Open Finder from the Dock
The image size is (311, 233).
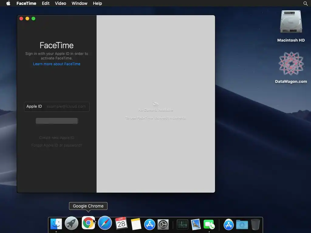[x=56, y=224]
